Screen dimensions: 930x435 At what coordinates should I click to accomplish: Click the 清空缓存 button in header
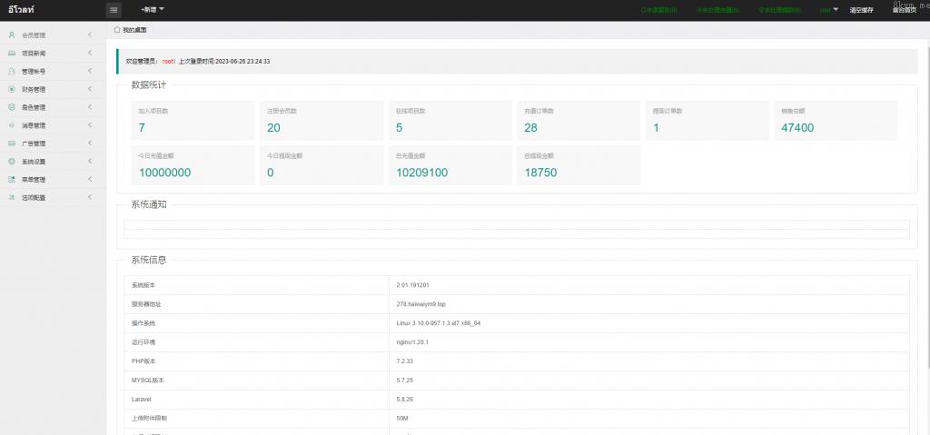tap(861, 10)
